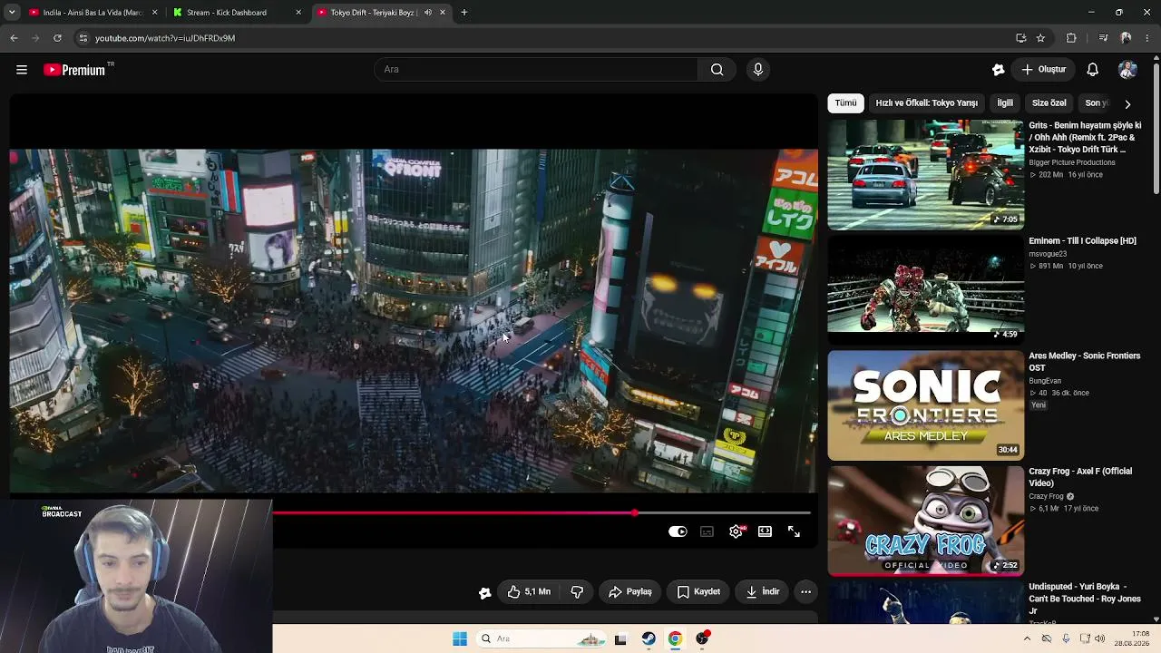Switch to the Stream - Kick Dashboard tab
Viewport: 1161px width, 653px height.
tap(237, 13)
